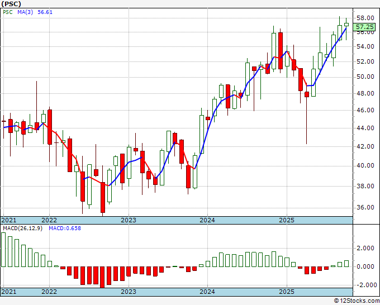Click 2022 on the price chart timeline
This screenshot has height=305, width=380.
(49, 220)
